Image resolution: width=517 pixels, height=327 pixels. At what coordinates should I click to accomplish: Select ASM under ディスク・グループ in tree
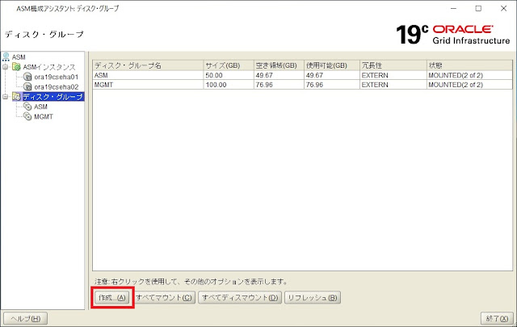40,107
